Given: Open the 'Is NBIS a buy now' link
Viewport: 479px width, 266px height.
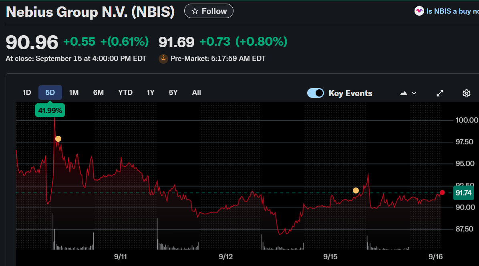Looking at the screenshot, I should pyautogui.click(x=453, y=11).
